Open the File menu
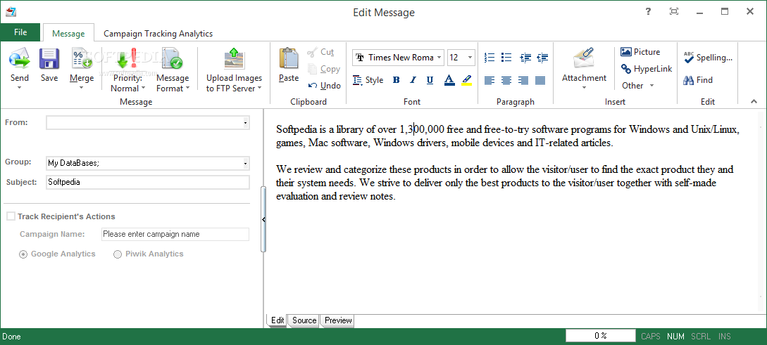The width and height of the screenshot is (767, 345). pyautogui.click(x=20, y=32)
